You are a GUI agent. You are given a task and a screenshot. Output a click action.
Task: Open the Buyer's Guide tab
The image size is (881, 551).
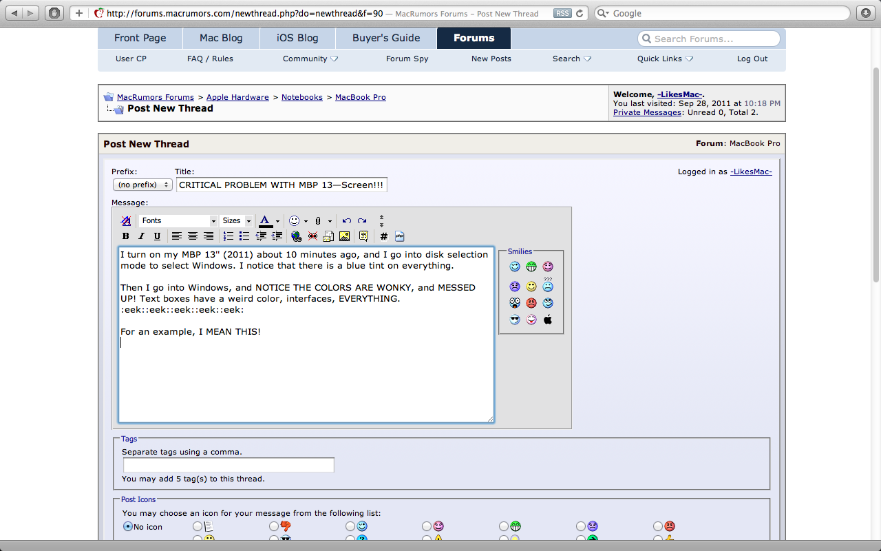[x=386, y=38]
